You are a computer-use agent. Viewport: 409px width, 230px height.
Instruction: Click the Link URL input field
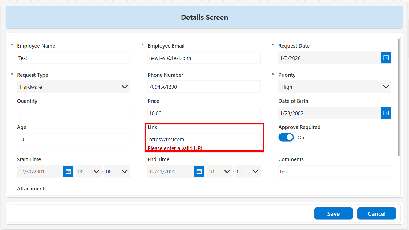pyautogui.click(x=204, y=139)
